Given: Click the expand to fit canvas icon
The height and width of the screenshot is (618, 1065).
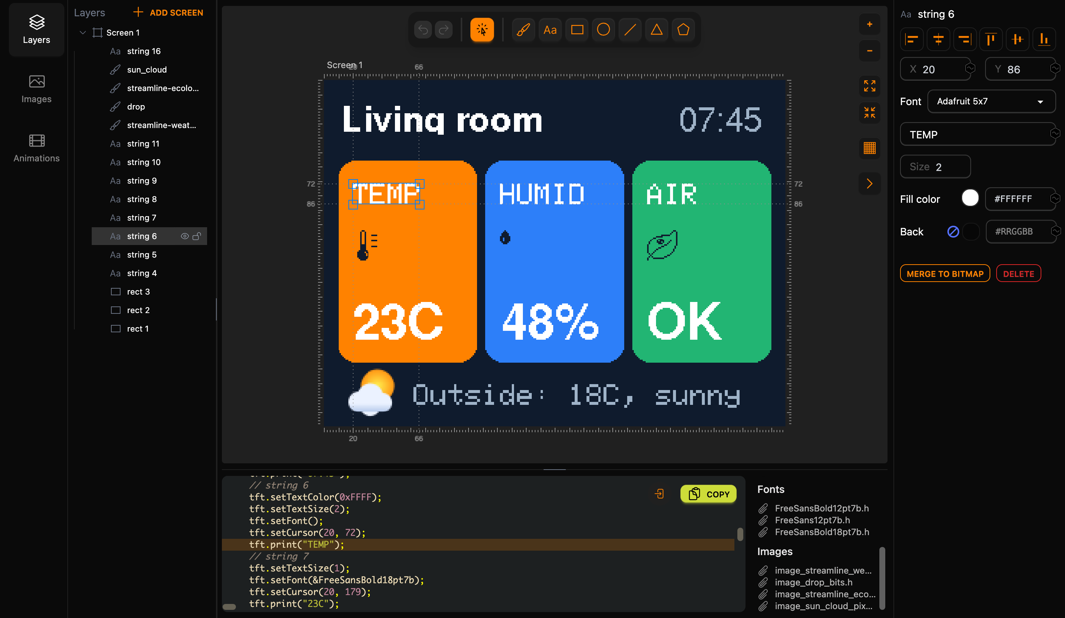Looking at the screenshot, I should pyautogui.click(x=869, y=86).
